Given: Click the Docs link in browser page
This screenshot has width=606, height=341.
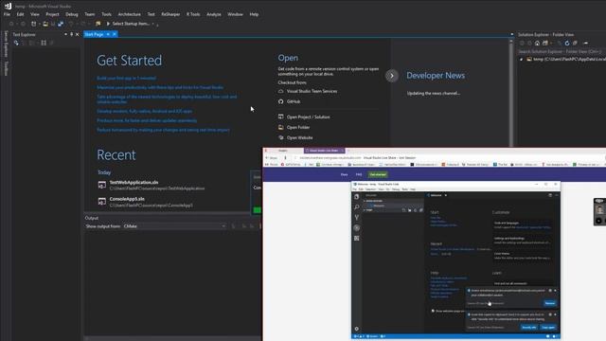Looking at the screenshot, I should click(344, 174).
